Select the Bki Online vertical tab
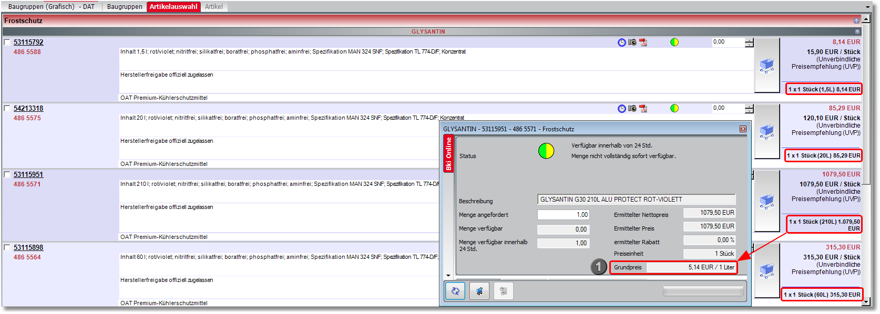The width and height of the screenshot is (880, 314). 448,153
